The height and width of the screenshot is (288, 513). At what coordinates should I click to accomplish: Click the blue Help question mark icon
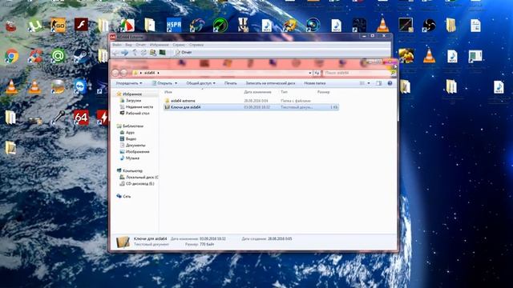[390, 83]
